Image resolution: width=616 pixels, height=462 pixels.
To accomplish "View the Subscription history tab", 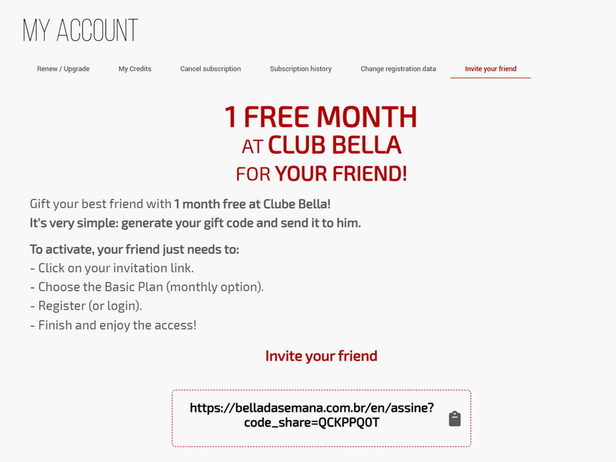I will tap(301, 69).
